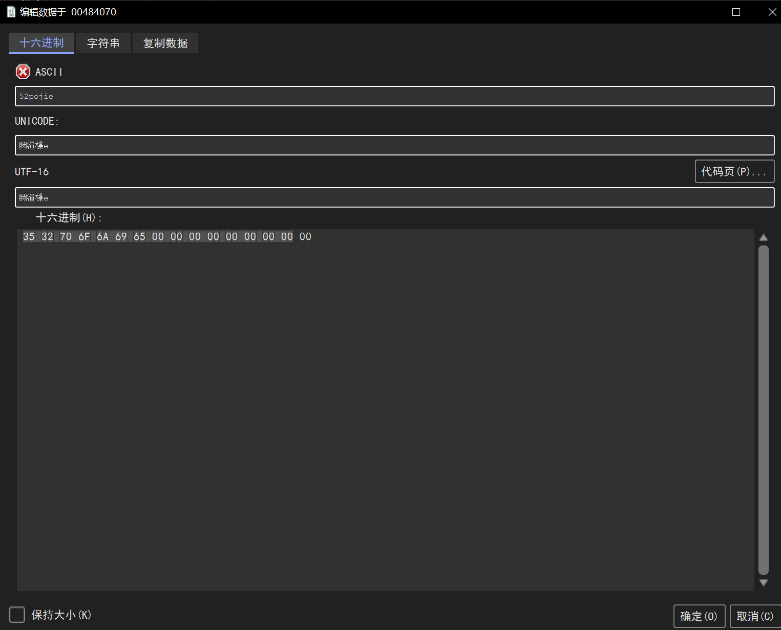Close the 编辑数据于 00484070 dialog
Viewport: 781px width, 630px height.
click(x=772, y=12)
